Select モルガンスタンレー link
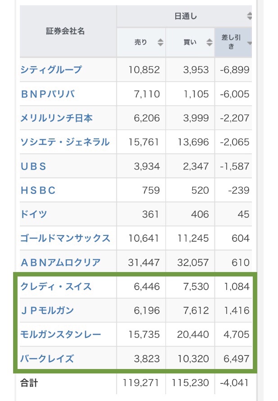Screen dimensions: 278x401 [x=61, y=334]
